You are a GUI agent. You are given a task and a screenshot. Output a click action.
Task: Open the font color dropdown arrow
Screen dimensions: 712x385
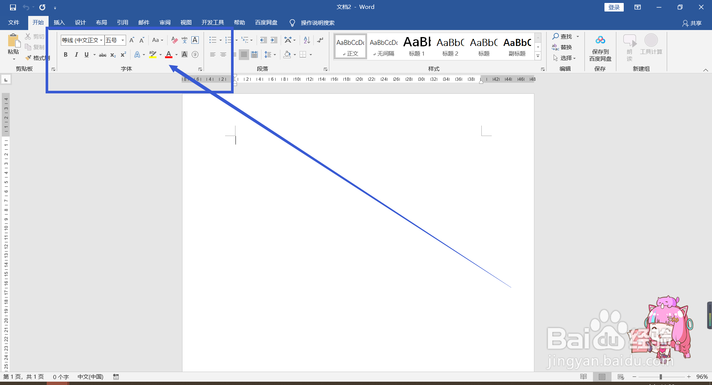click(177, 54)
